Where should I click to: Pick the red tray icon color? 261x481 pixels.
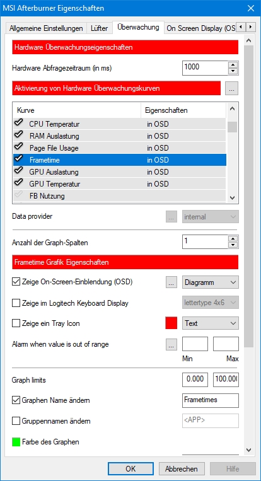171,323
